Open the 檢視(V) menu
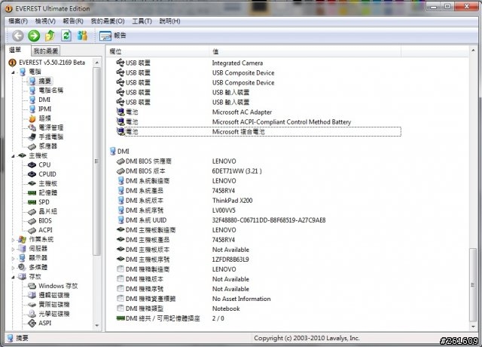The image size is (482, 347). tap(45, 21)
